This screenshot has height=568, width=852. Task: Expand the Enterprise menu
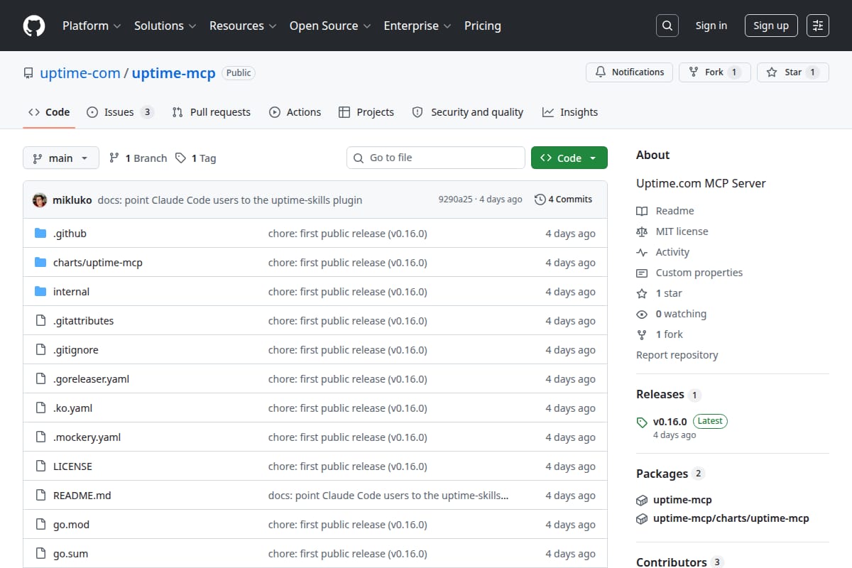[417, 26]
